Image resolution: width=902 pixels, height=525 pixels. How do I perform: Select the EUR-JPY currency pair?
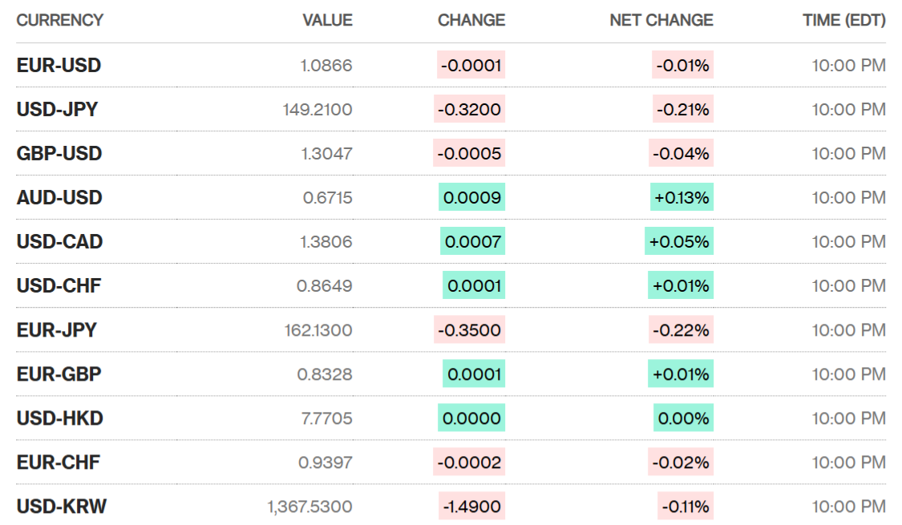[x=56, y=330]
